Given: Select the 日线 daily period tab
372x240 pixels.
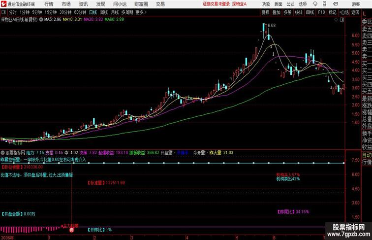Looking at the screenshot, I should [x=93, y=12].
